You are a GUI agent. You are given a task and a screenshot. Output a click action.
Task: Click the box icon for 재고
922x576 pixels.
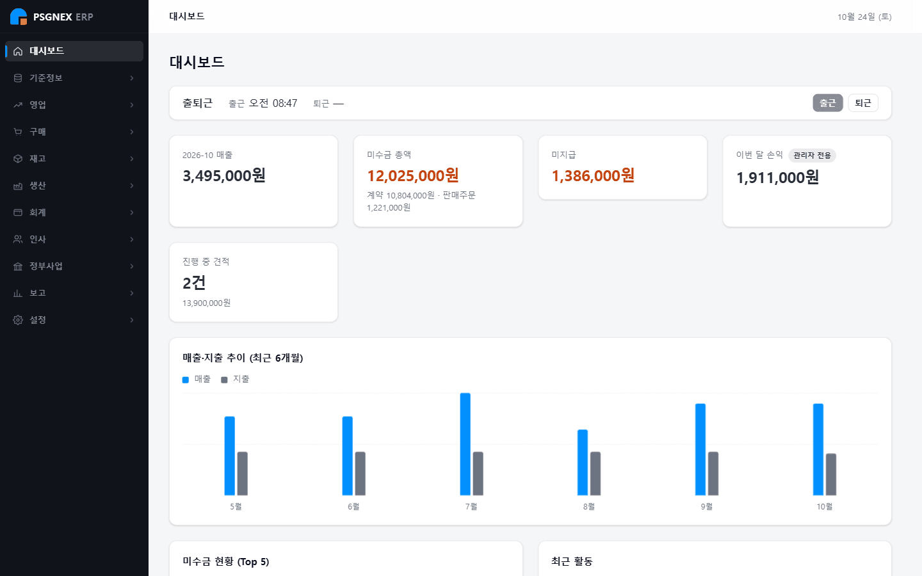(18, 159)
